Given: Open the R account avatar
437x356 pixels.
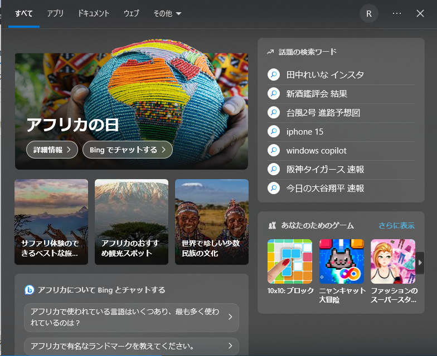Looking at the screenshot, I should click(x=369, y=13).
